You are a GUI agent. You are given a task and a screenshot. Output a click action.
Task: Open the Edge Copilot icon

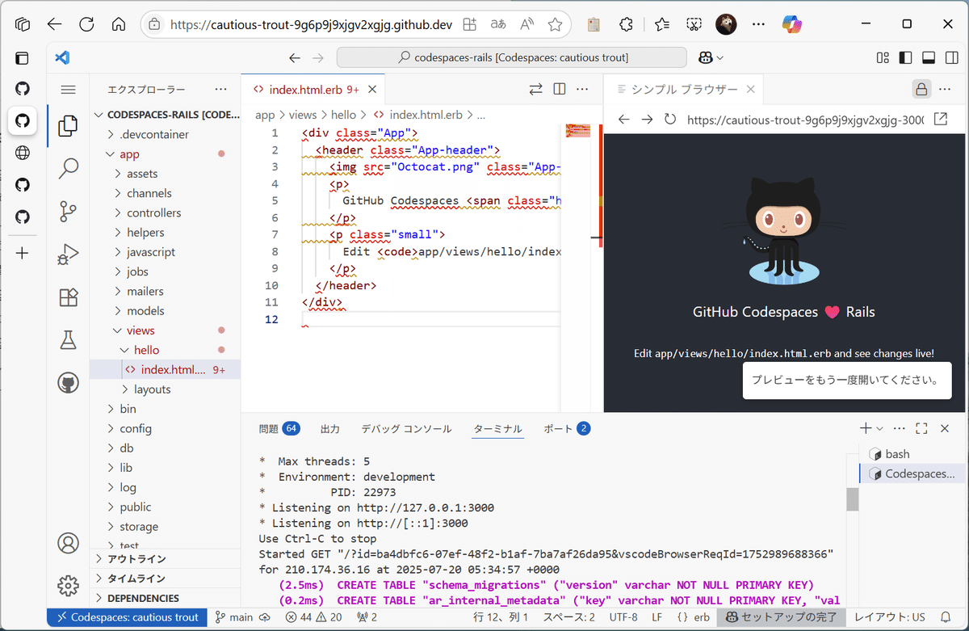click(x=792, y=24)
